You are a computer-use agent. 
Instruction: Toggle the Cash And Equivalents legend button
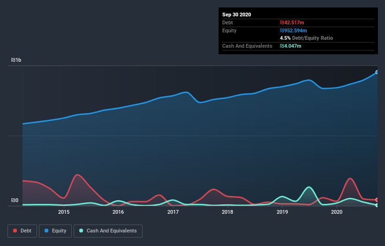point(108,231)
